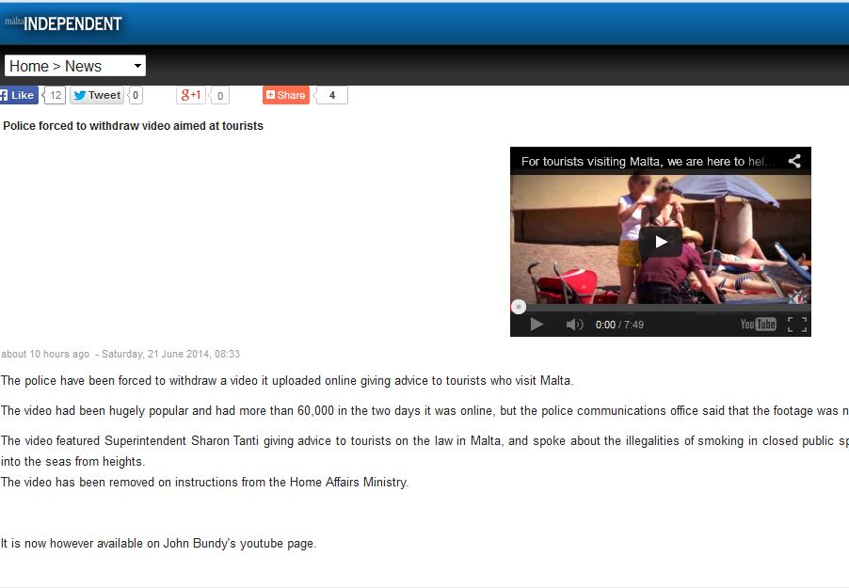Click the tweet count bubble
This screenshot has width=849, height=588.
[136, 95]
